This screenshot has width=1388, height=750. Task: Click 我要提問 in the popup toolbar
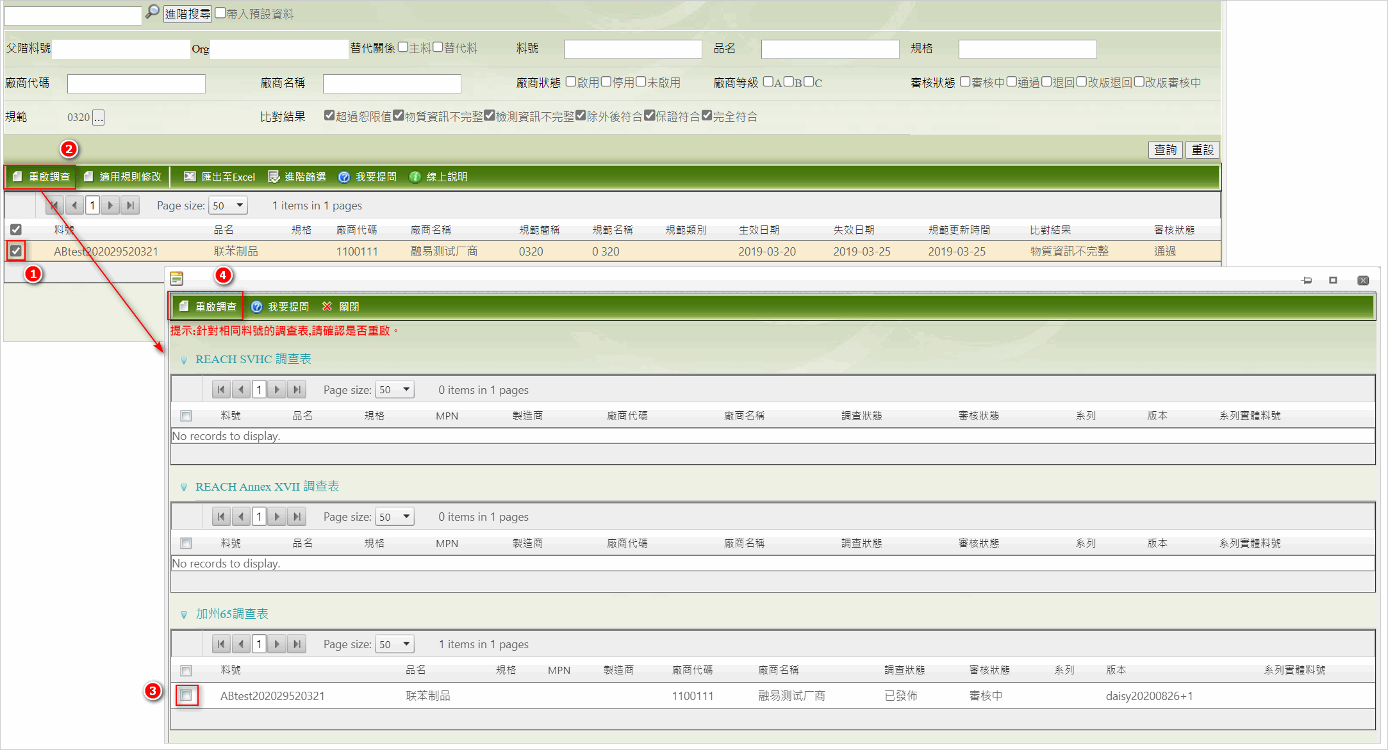[280, 307]
